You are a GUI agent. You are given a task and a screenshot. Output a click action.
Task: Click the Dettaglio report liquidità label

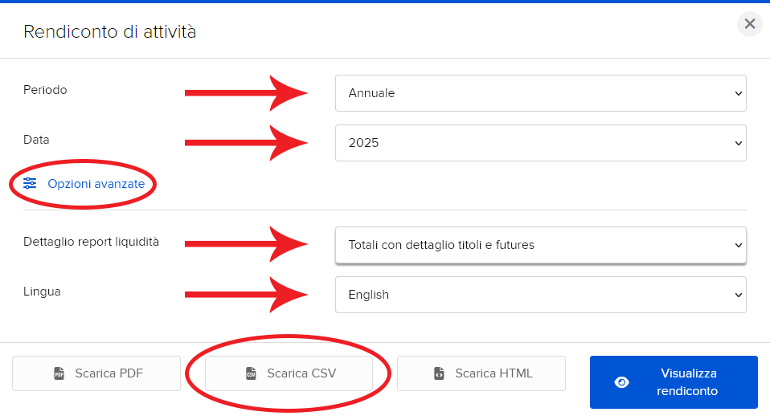tap(92, 242)
